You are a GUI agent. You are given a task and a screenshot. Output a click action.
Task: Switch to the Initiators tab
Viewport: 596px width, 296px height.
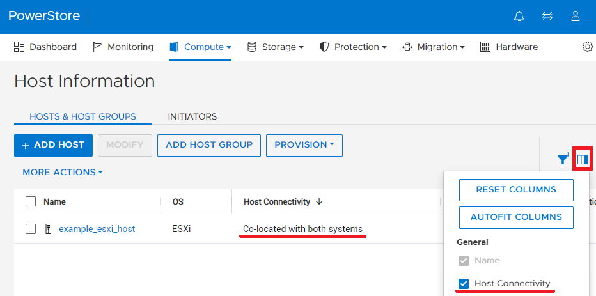192,116
